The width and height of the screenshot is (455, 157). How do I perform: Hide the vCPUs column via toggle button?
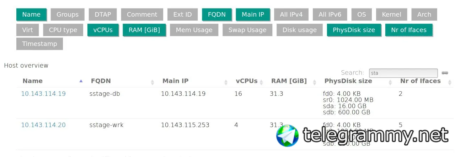coord(103,30)
